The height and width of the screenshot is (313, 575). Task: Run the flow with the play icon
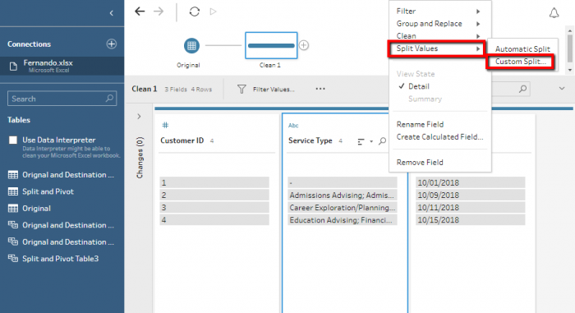(x=213, y=12)
